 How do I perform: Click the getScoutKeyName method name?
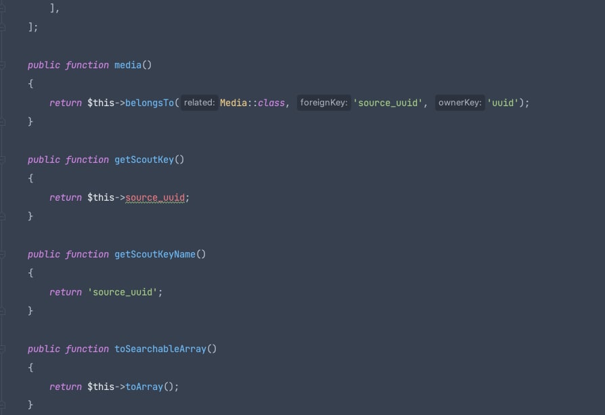pyautogui.click(x=155, y=254)
